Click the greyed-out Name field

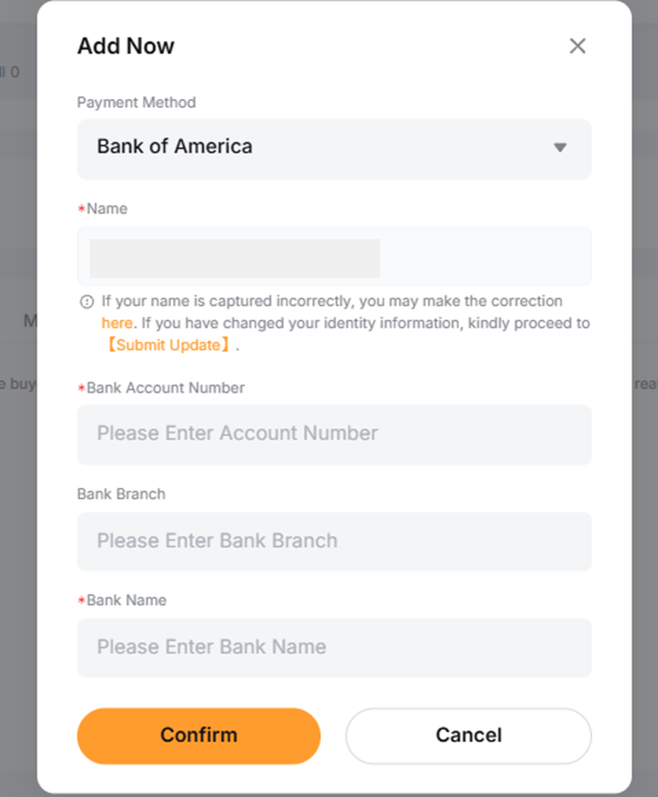(334, 256)
